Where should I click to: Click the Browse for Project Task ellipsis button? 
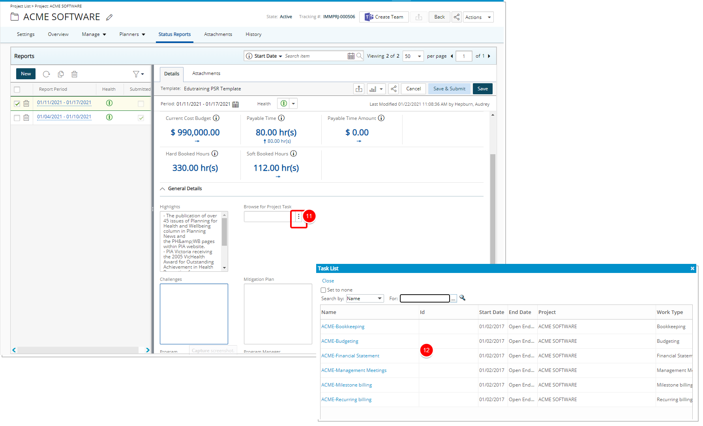(x=298, y=217)
